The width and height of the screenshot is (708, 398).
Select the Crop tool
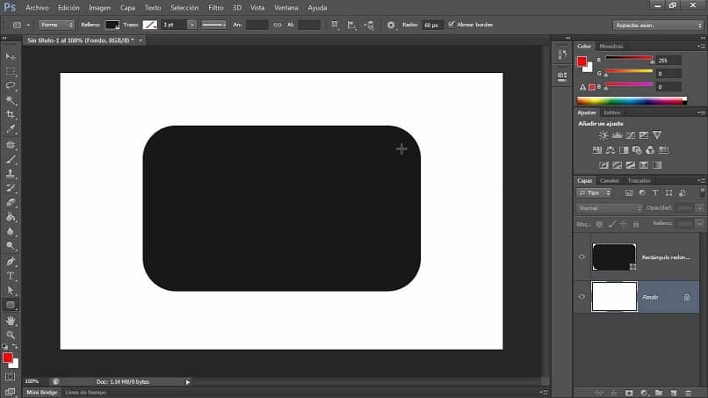point(11,114)
